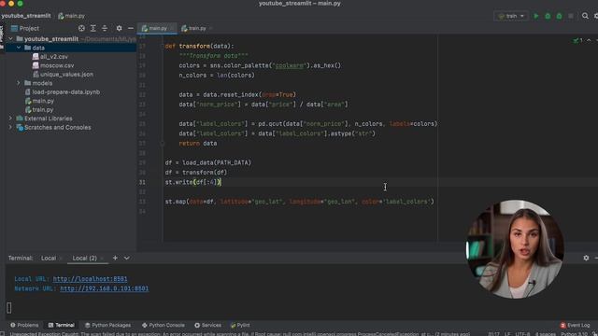Open the http://localhost:8501 link

coord(90,279)
